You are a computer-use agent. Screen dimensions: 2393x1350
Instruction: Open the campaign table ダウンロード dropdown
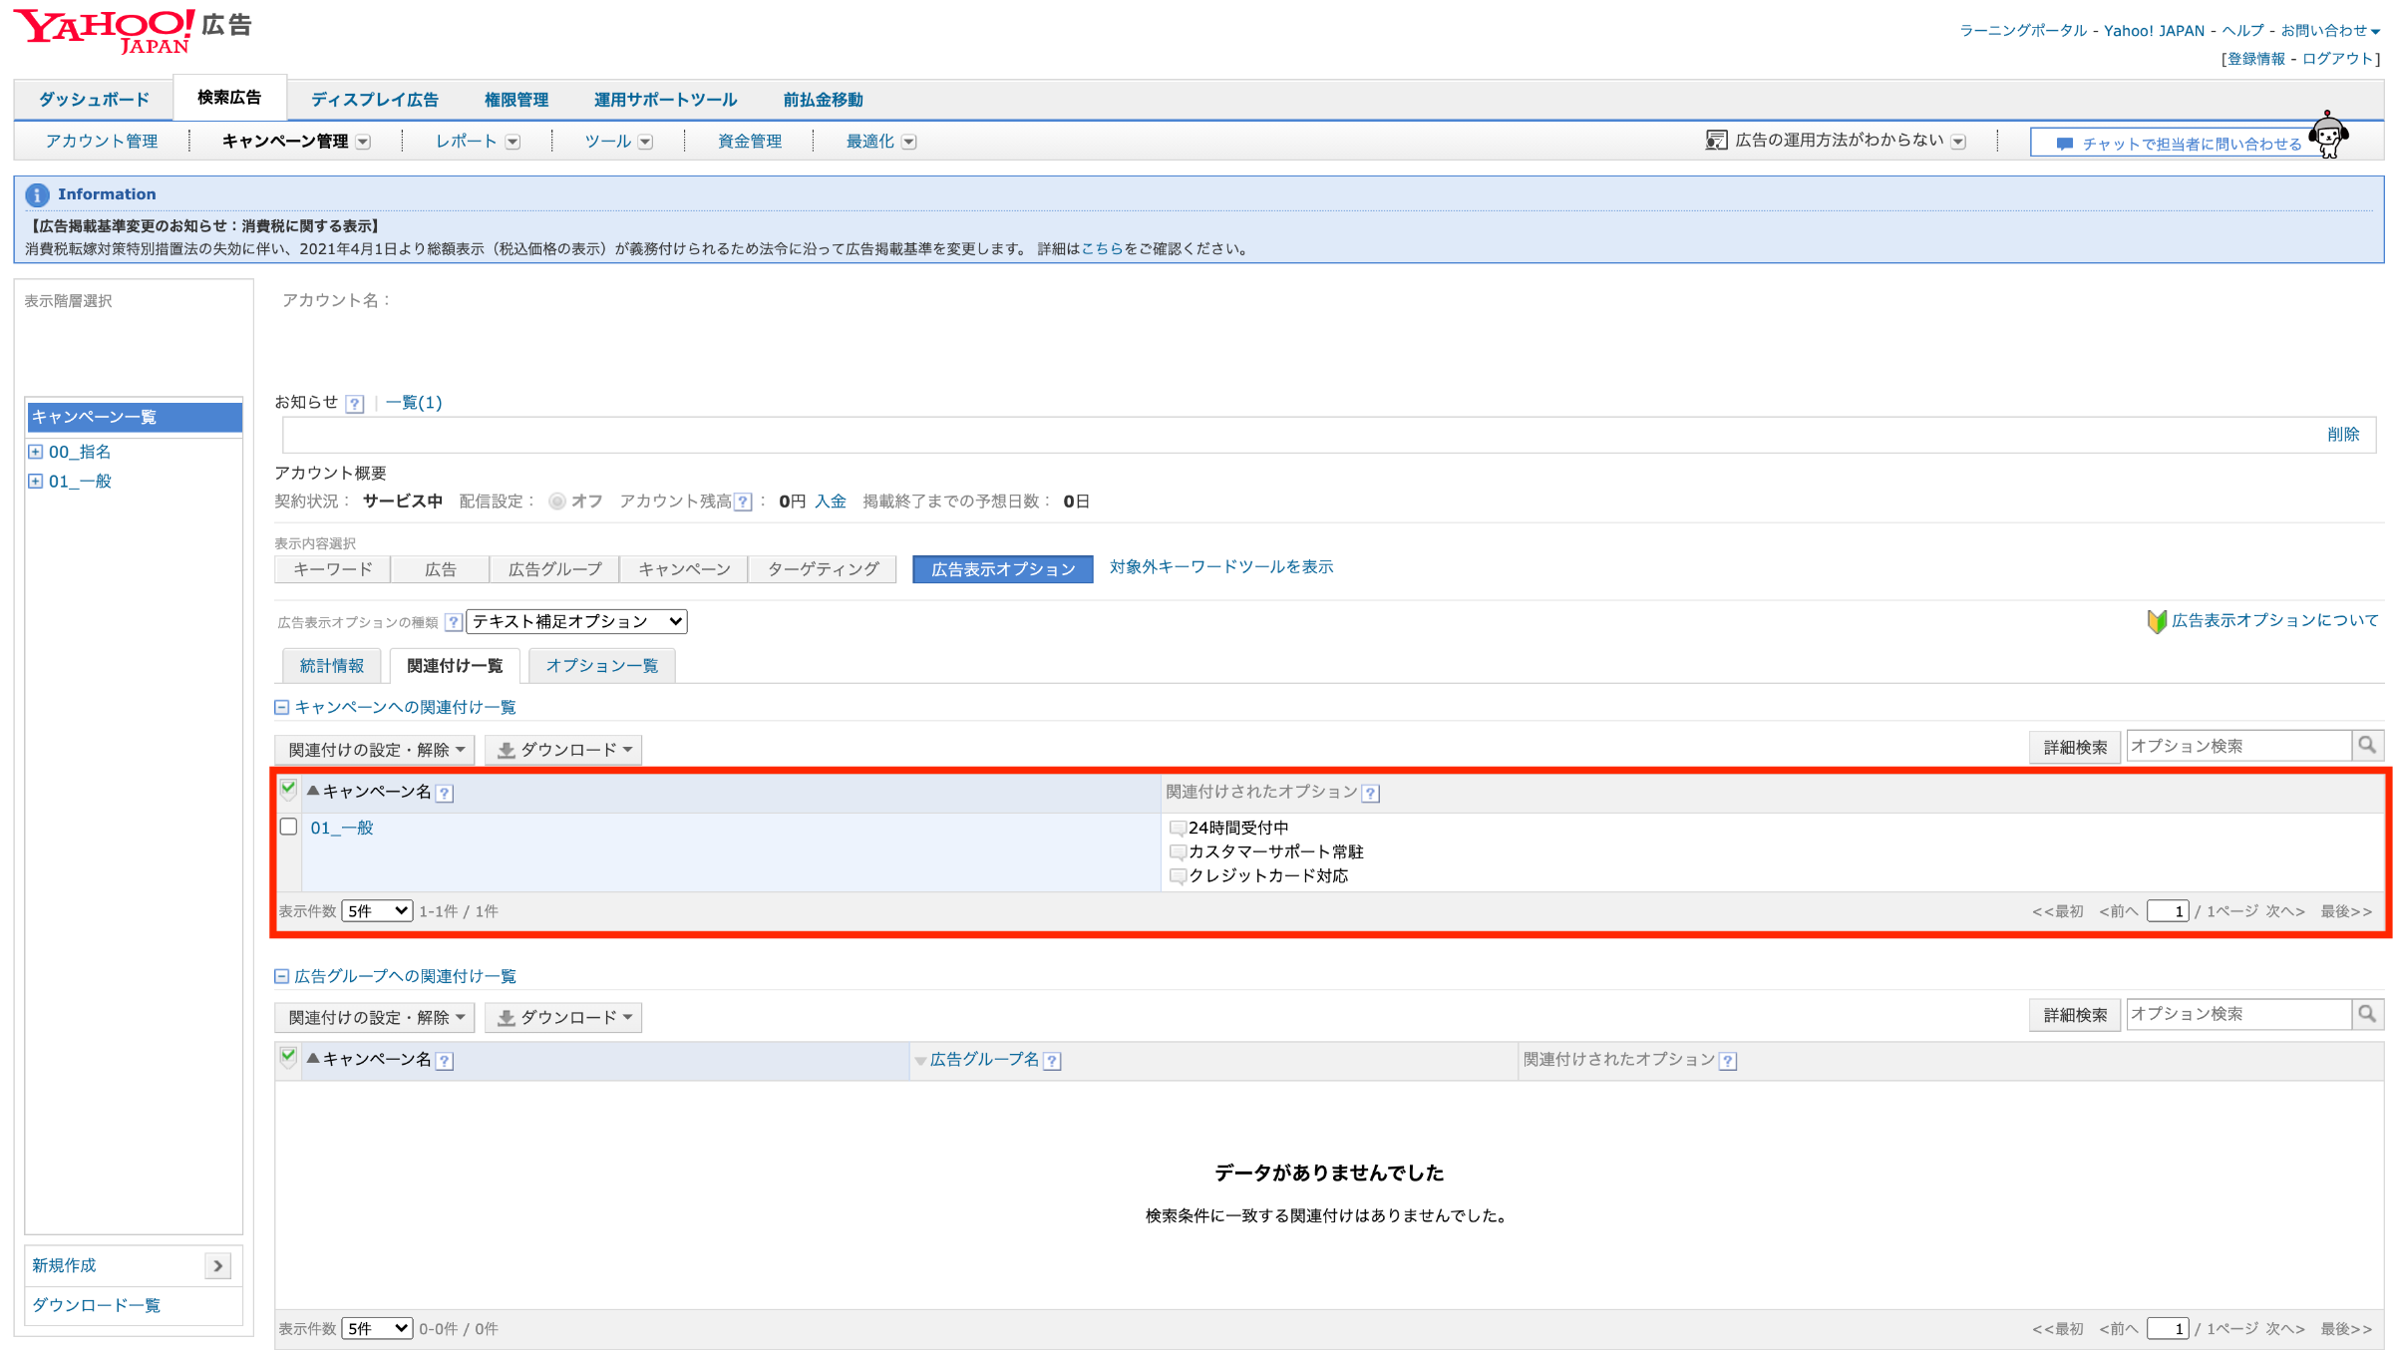point(563,750)
